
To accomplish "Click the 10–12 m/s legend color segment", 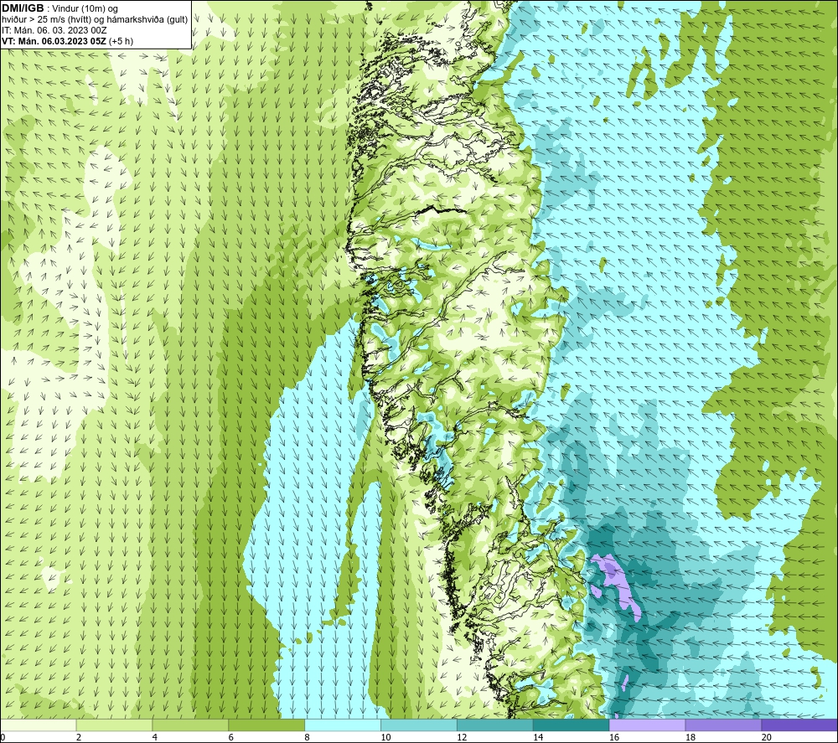I will click(x=419, y=725).
